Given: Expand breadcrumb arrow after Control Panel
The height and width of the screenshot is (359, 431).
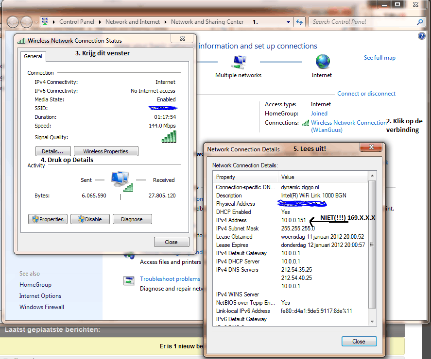Looking at the screenshot, I should [100, 22].
